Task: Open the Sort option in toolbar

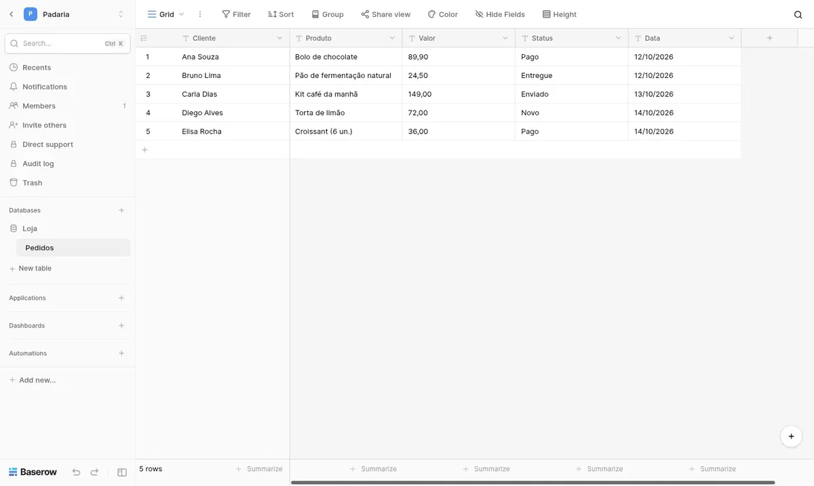Action: (x=281, y=14)
